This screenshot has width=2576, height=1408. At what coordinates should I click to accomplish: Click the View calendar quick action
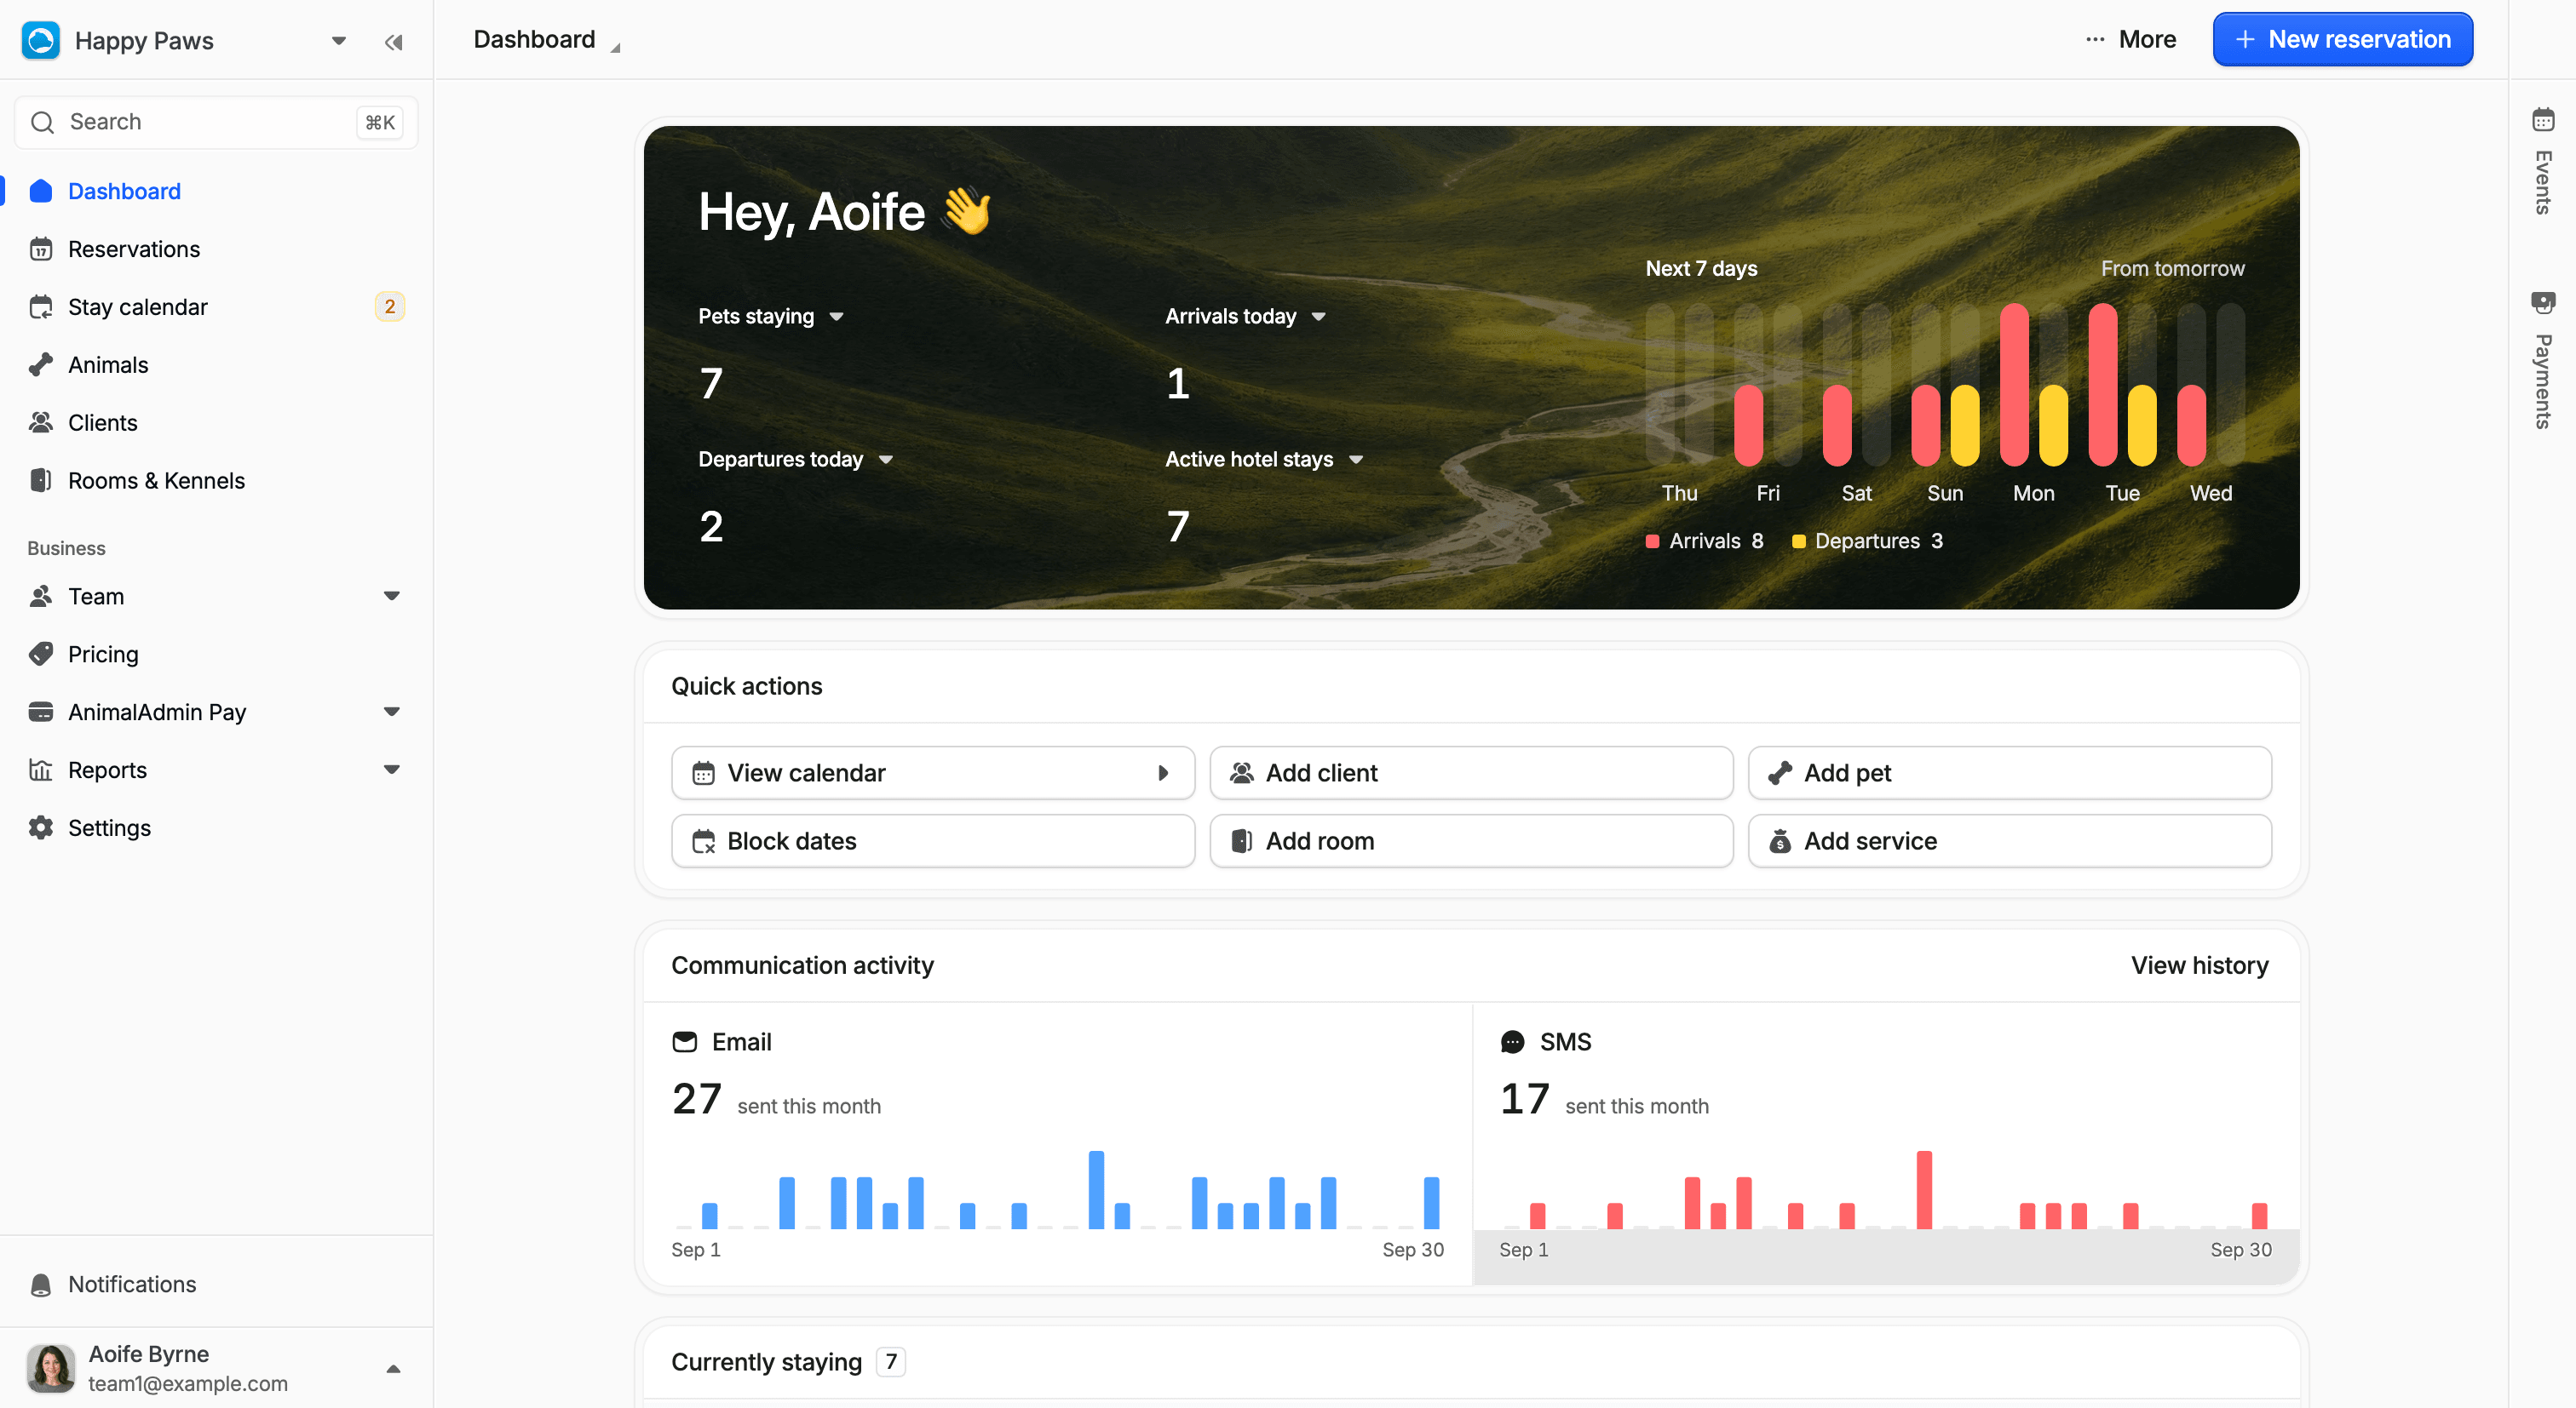(933, 772)
